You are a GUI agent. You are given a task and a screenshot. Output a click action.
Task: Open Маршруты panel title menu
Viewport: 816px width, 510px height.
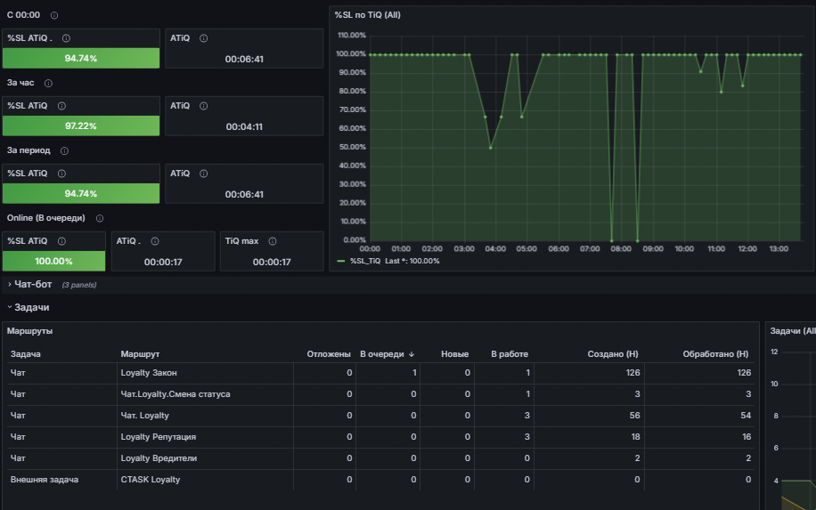tap(29, 331)
